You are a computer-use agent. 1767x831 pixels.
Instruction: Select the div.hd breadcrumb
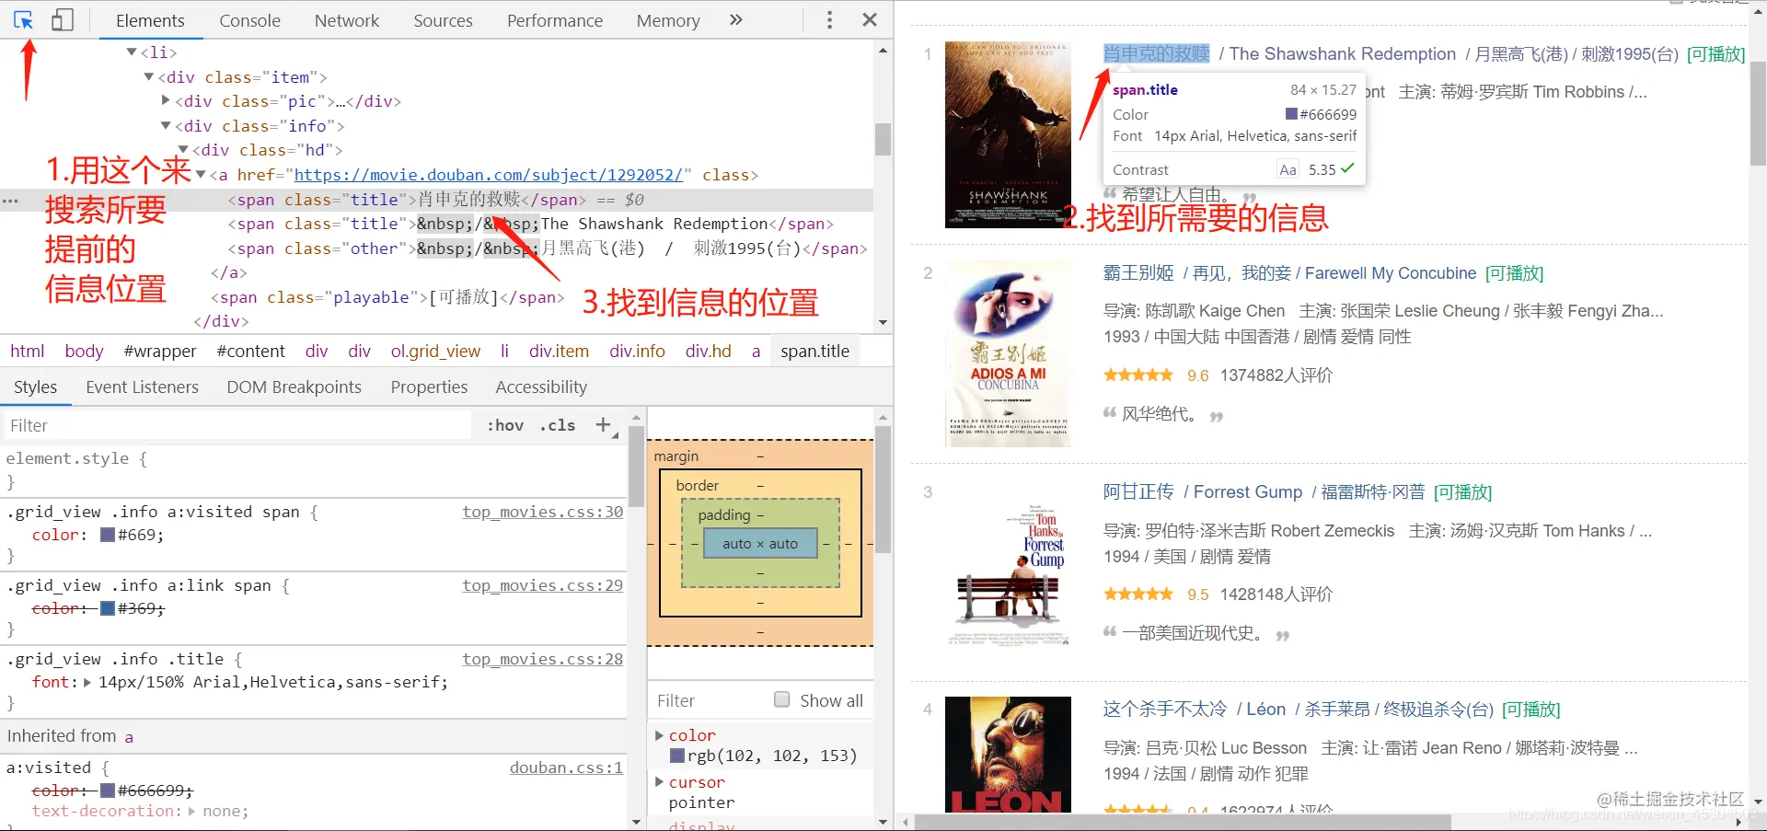tap(709, 352)
